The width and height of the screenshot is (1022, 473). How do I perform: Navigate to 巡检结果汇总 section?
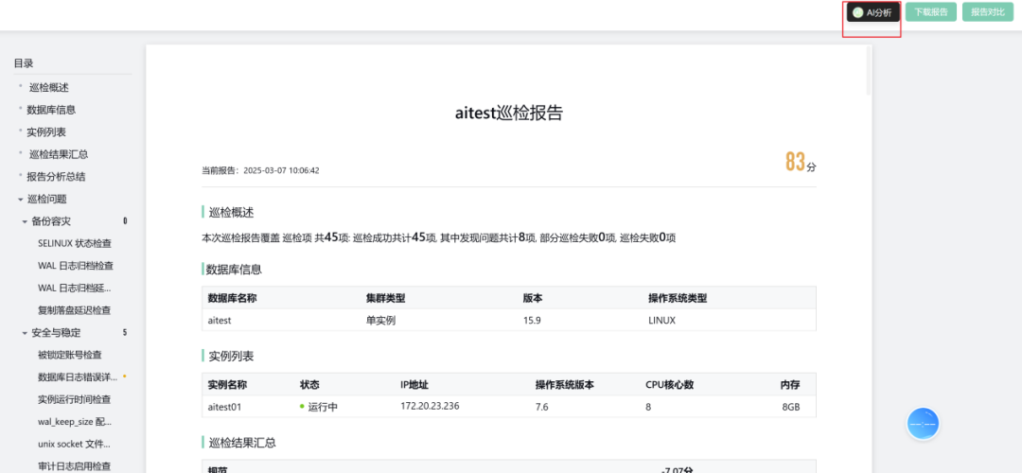pos(58,154)
